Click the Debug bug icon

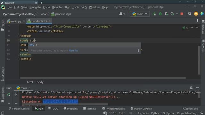[x=160, y=14]
